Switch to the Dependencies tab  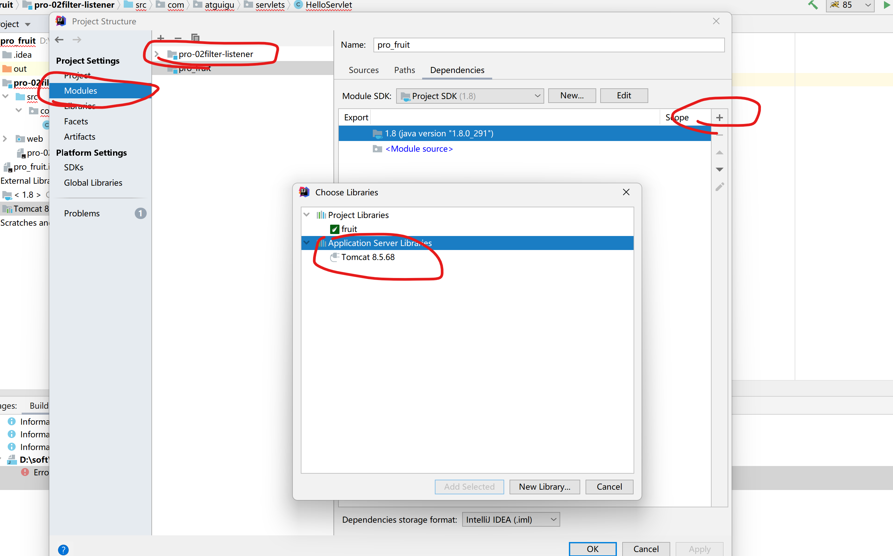457,70
